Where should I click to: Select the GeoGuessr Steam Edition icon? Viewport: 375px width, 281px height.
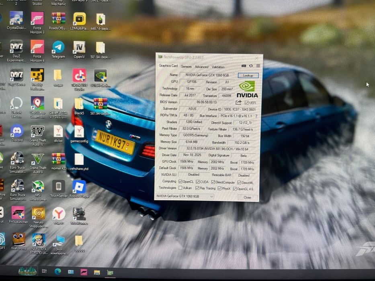click(37, 107)
